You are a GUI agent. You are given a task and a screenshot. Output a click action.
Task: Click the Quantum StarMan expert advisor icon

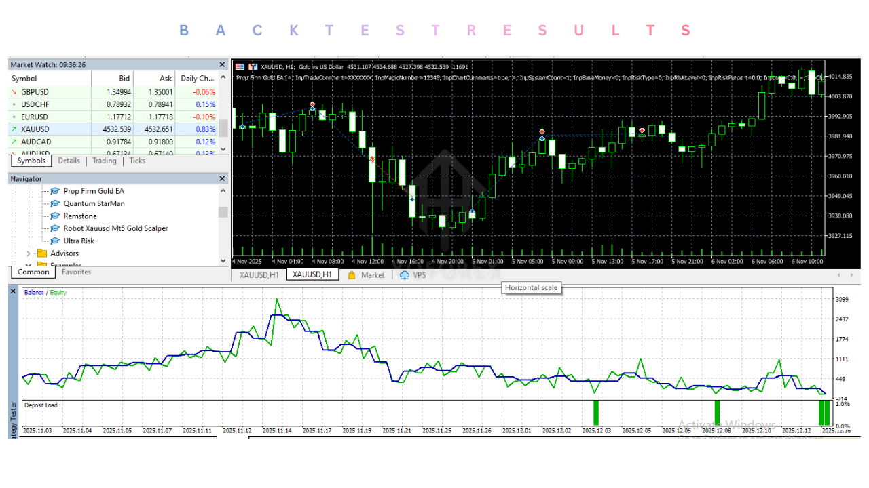(55, 203)
